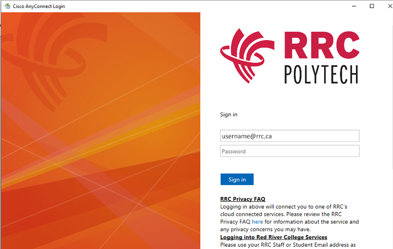Image resolution: width=393 pixels, height=249 pixels.
Task: Open Logging into Red River College Services
Action: [273, 237]
